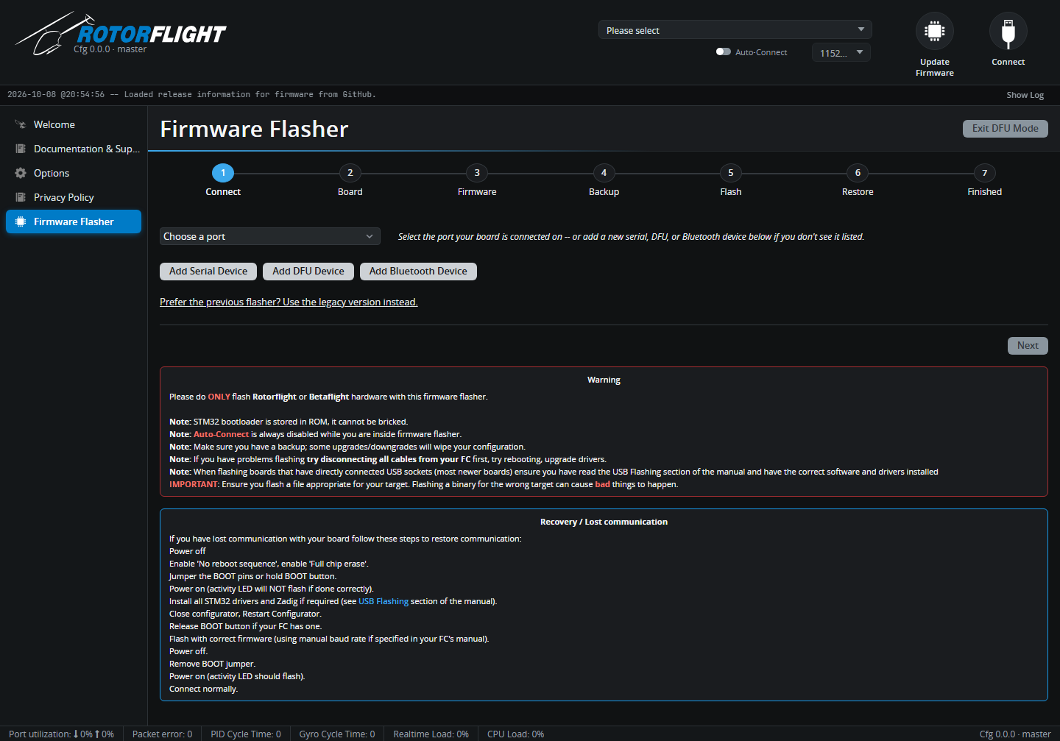Click step 5 Flash circle
Screen dimensions: 1060x741
click(731, 173)
